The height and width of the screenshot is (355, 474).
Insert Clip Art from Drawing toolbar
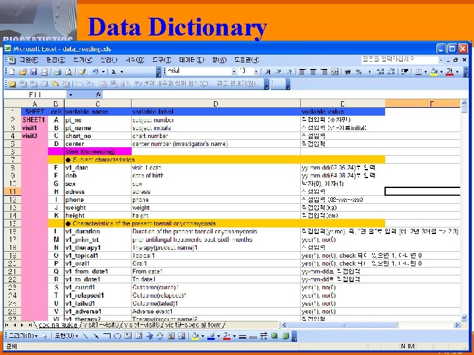(171, 336)
